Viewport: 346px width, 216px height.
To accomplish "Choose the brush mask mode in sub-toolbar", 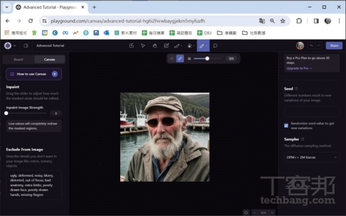I will (180, 59).
